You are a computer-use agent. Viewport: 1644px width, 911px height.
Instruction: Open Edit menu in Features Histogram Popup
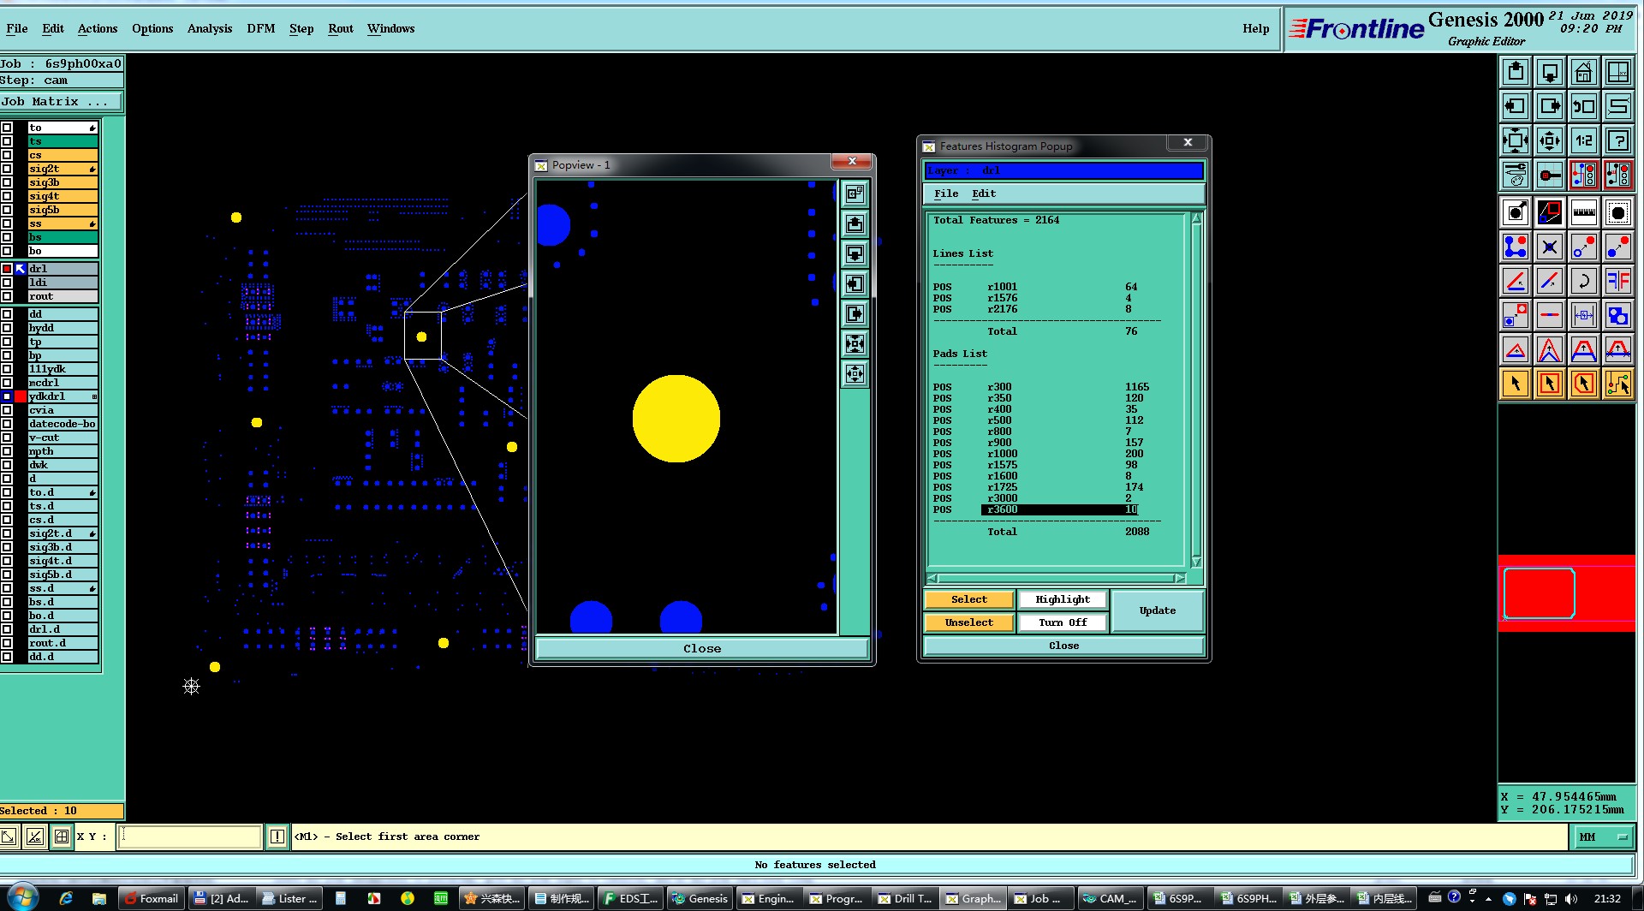(x=984, y=194)
